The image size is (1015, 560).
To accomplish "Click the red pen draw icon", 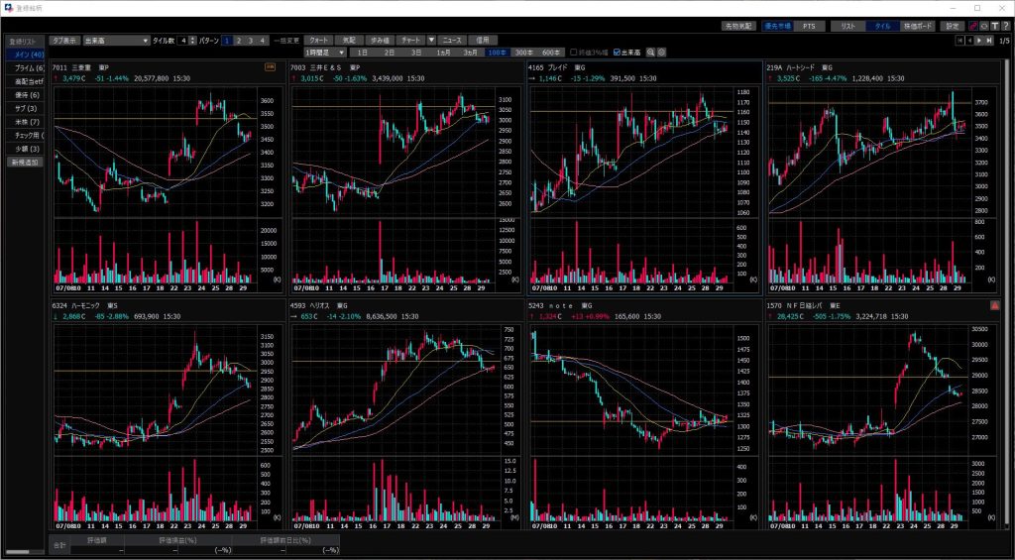I will pyautogui.click(x=973, y=26).
